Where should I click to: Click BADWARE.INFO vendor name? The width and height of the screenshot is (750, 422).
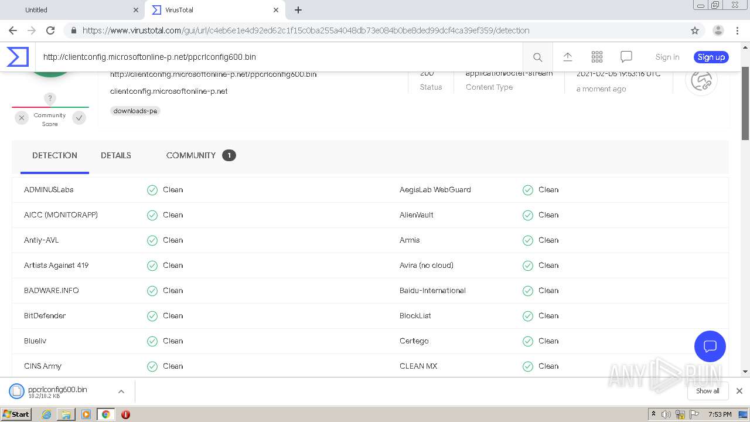point(52,291)
